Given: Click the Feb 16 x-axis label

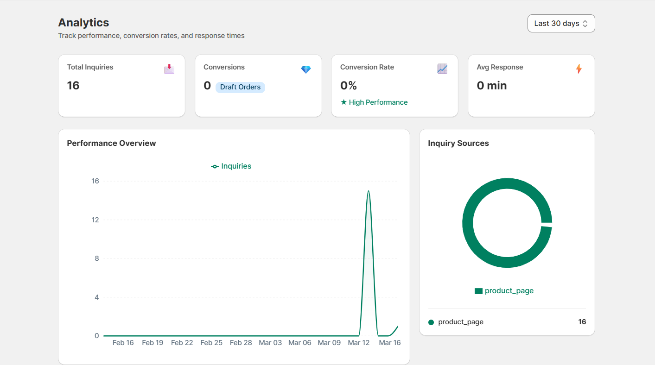Looking at the screenshot, I should [x=123, y=343].
